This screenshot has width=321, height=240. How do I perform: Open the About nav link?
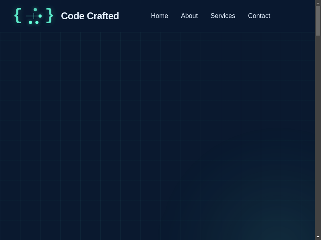tap(189, 16)
